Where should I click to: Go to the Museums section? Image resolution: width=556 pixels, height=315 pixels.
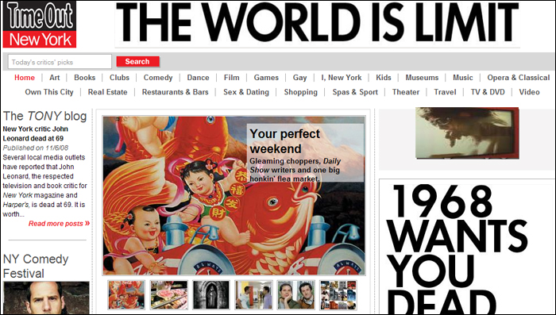coord(422,78)
